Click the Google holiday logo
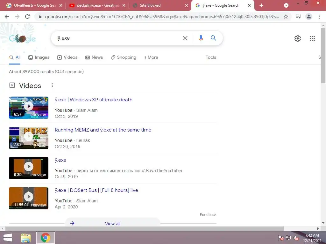 point(22,38)
